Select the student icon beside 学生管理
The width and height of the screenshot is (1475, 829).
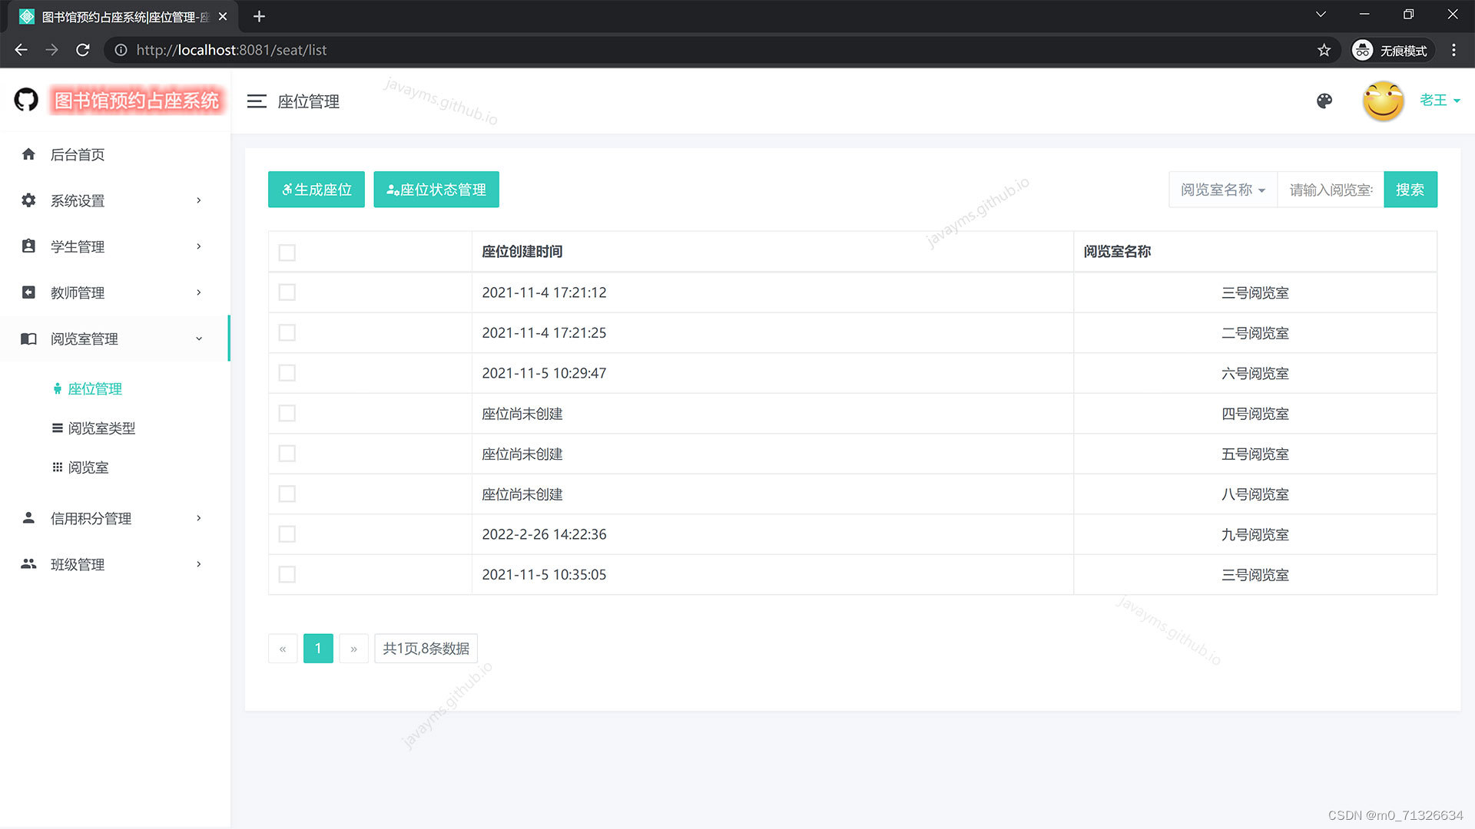(28, 246)
